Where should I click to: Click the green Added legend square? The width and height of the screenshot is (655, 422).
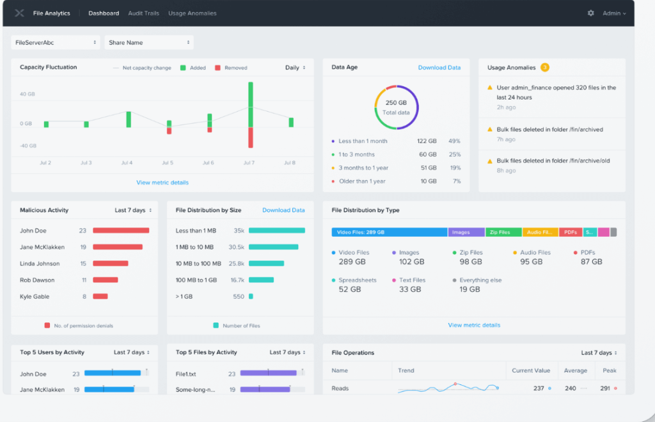point(183,68)
